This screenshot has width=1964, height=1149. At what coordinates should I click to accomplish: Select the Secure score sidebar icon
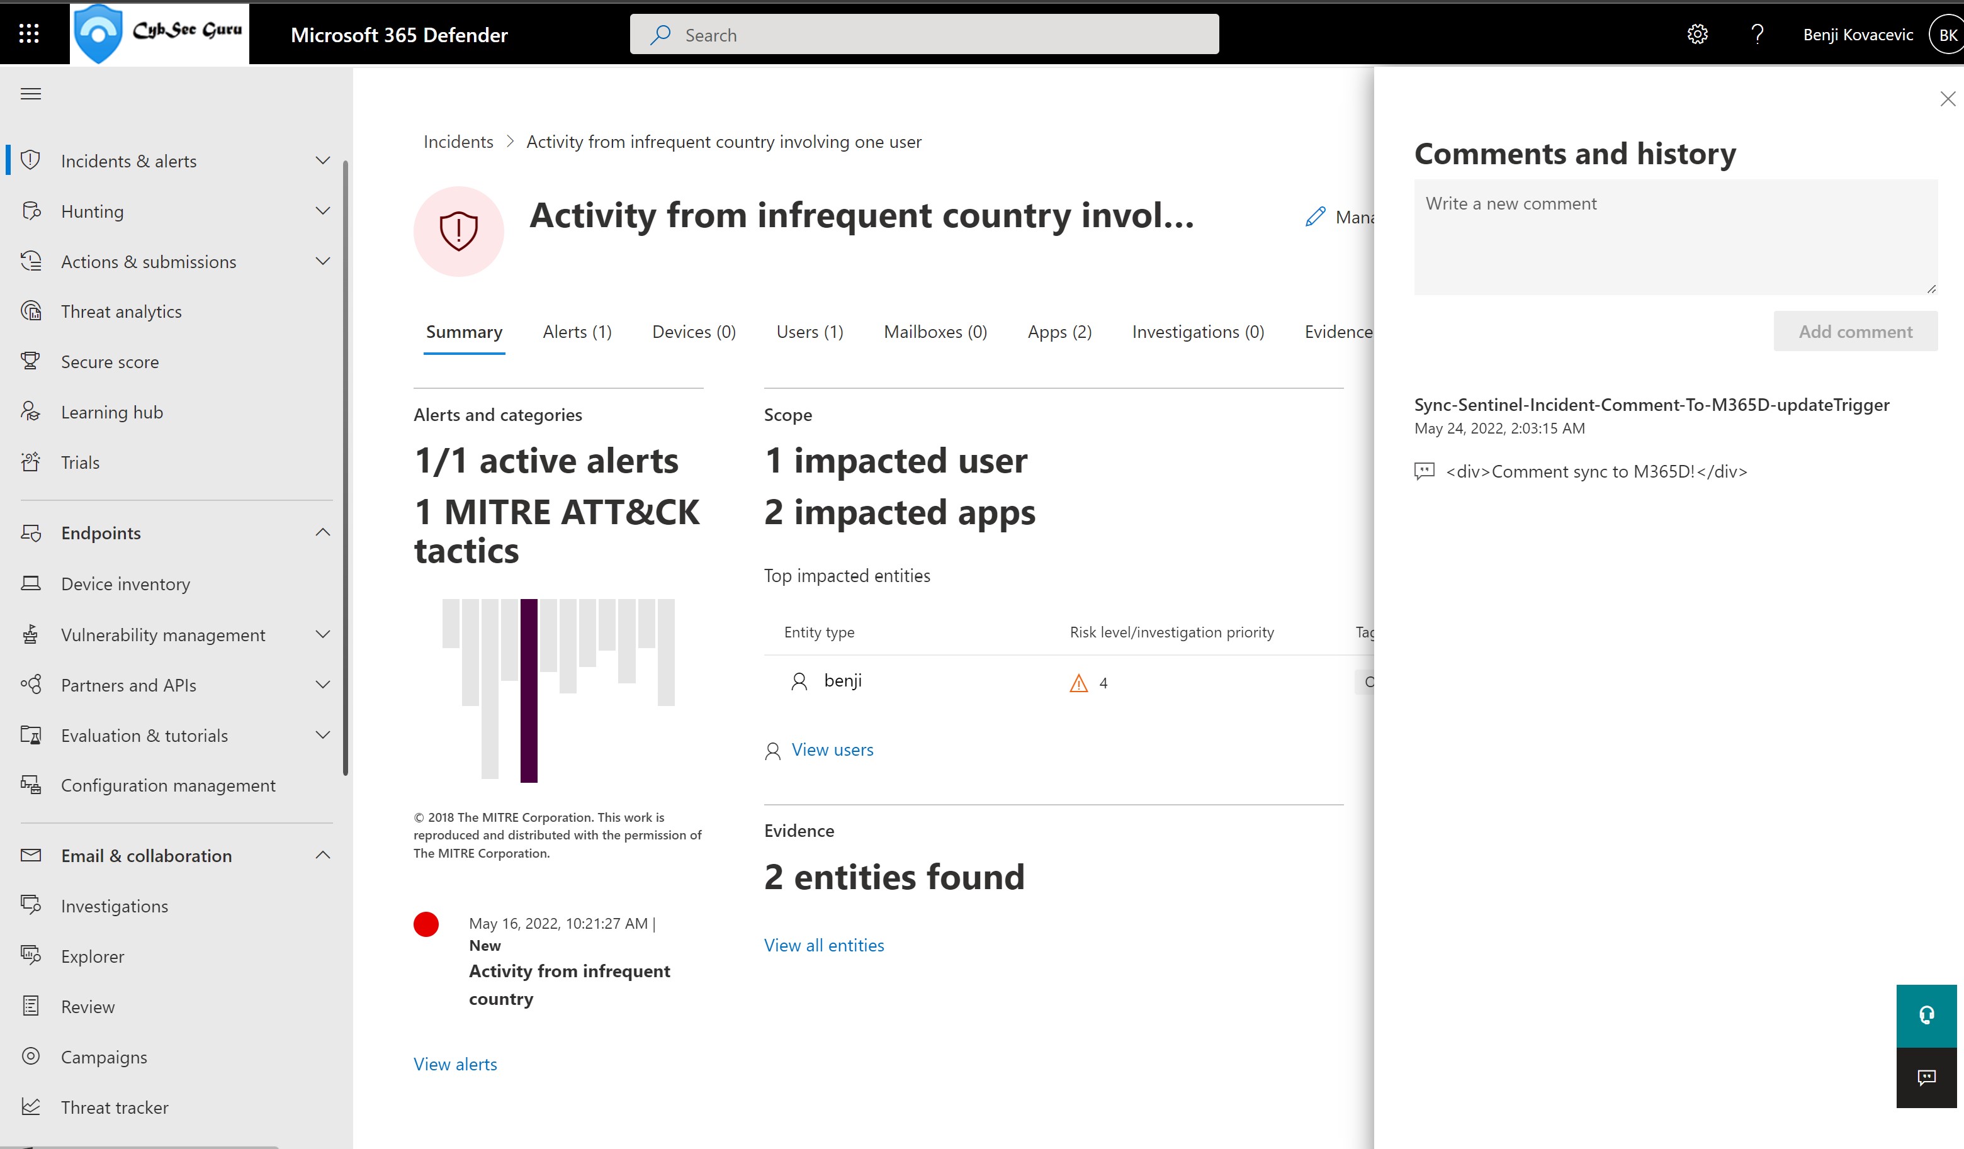point(30,361)
